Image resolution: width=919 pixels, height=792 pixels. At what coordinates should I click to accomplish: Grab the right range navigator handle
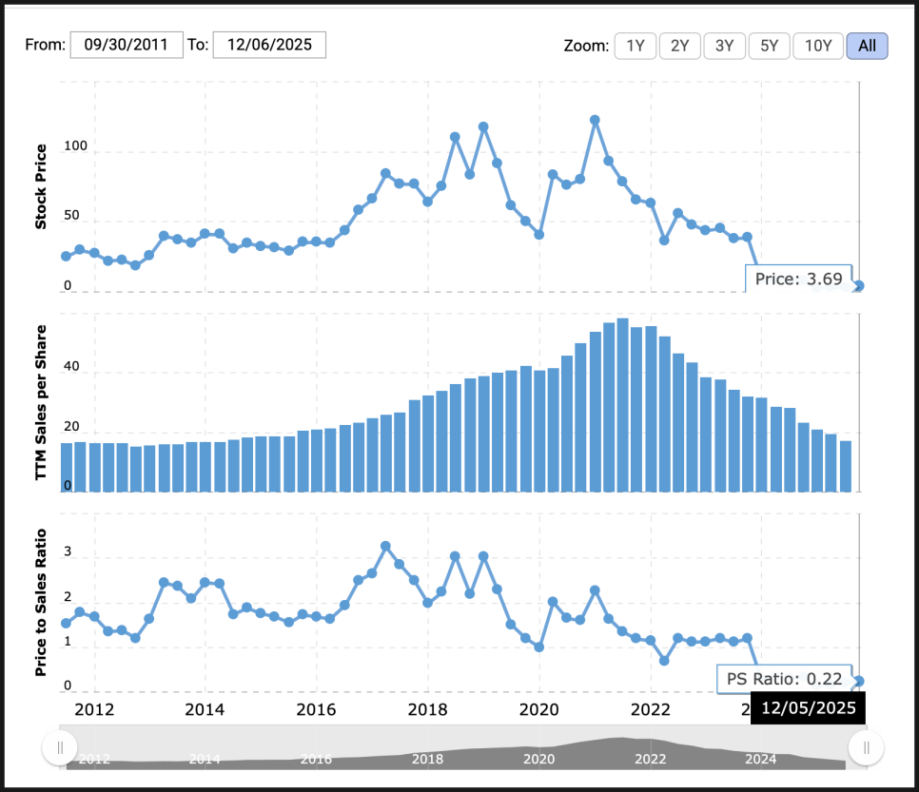866,748
